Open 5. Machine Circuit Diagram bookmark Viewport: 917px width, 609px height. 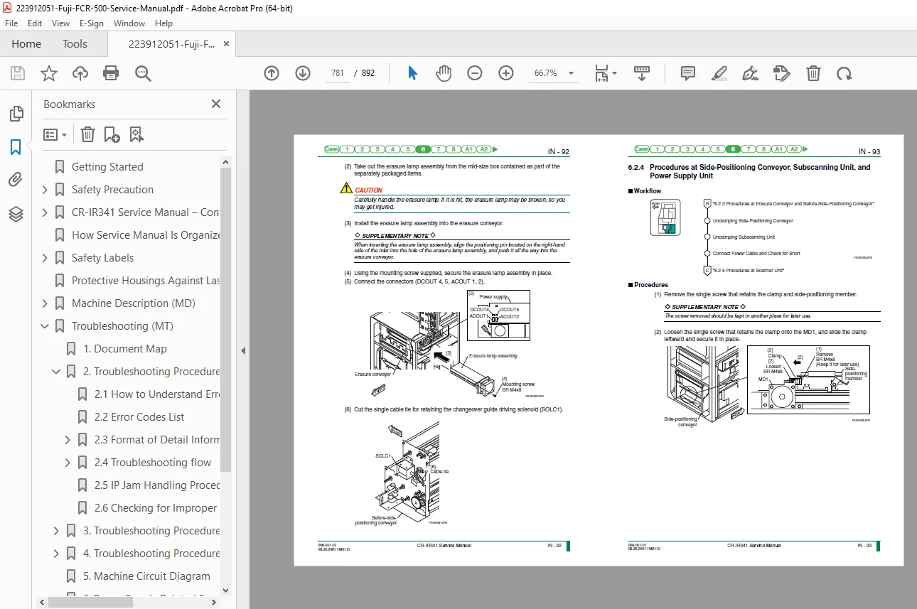tap(146, 576)
